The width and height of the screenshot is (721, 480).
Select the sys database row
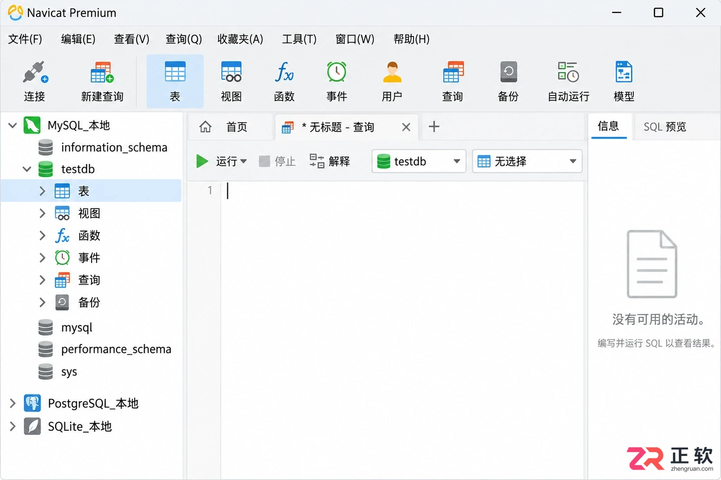(x=91, y=371)
